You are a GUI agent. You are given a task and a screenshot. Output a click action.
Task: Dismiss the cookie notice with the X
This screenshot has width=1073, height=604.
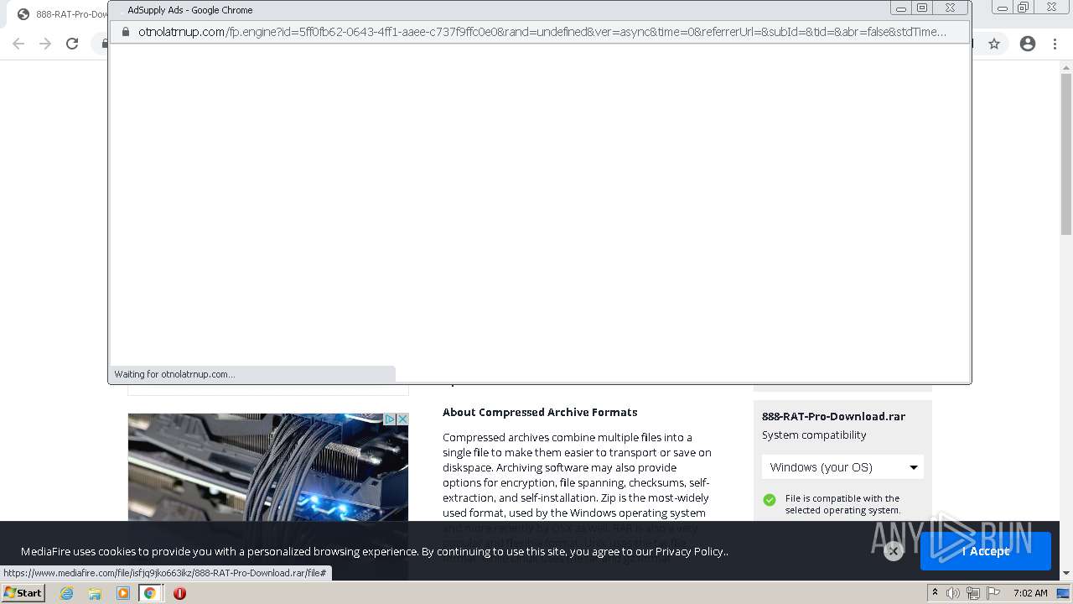click(894, 551)
